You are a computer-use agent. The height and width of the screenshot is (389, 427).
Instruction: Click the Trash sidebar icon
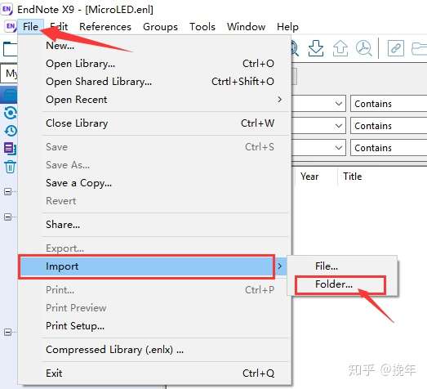(x=11, y=167)
